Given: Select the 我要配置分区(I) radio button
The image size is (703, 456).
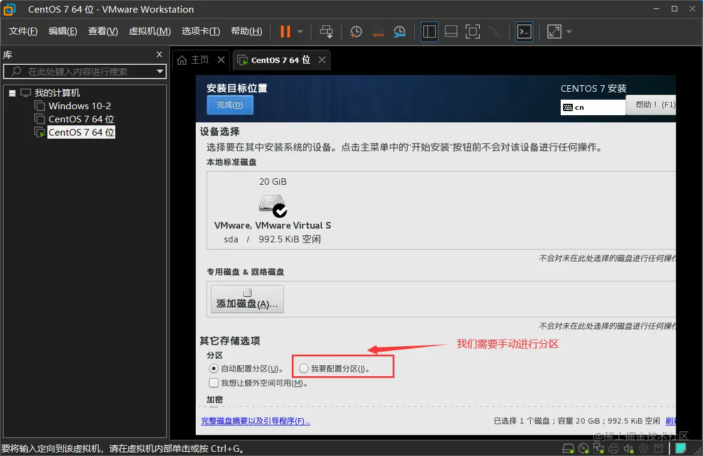Looking at the screenshot, I should coord(304,368).
